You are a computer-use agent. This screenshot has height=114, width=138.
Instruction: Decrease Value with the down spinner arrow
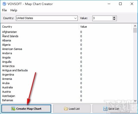pos(114,19)
